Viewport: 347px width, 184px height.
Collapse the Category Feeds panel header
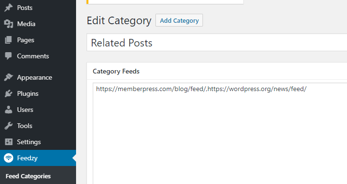(x=217, y=71)
